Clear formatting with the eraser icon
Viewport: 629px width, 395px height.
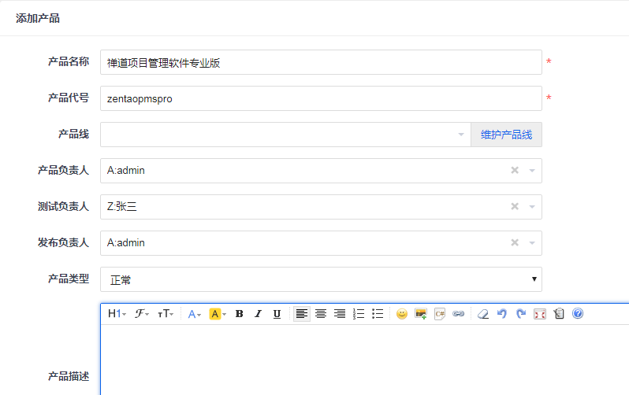(x=483, y=314)
